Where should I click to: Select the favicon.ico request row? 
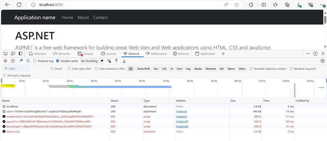[164, 131]
